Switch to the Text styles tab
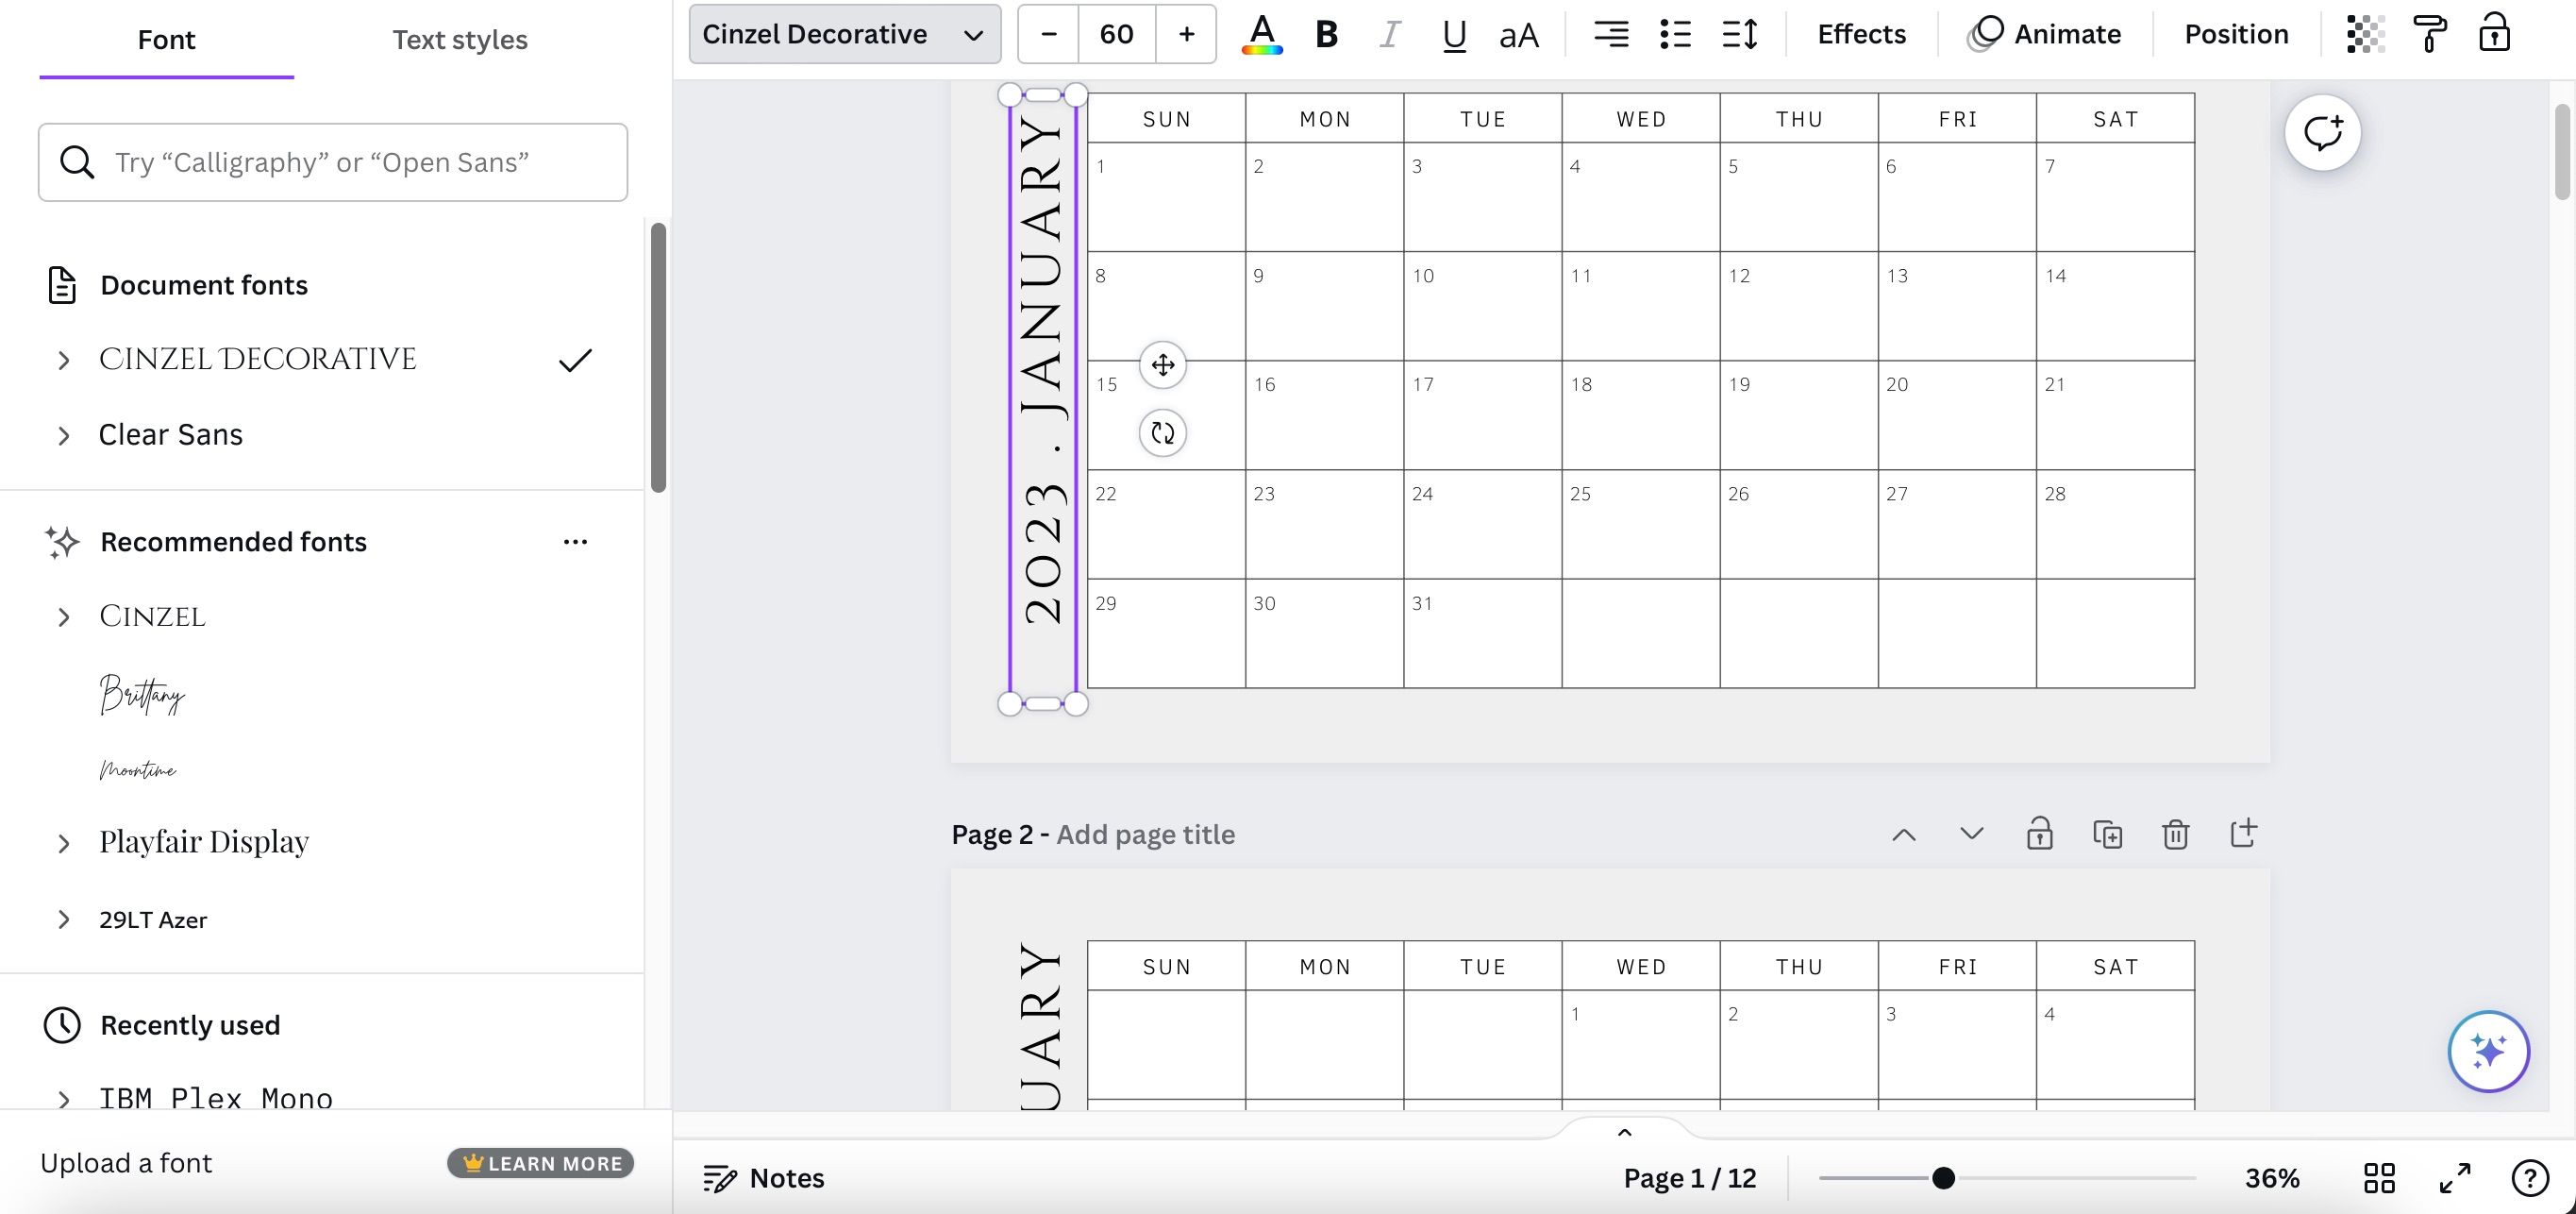 (459, 40)
